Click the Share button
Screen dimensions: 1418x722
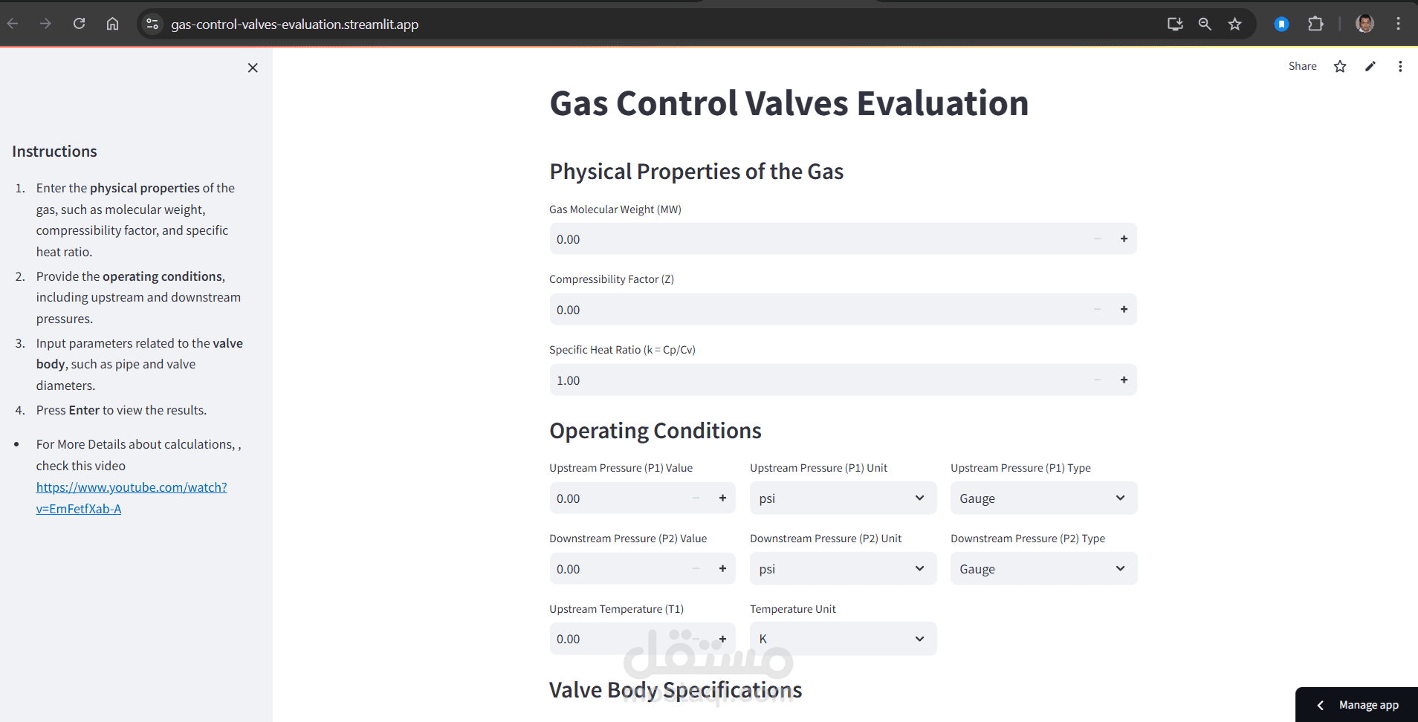pos(1302,66)
